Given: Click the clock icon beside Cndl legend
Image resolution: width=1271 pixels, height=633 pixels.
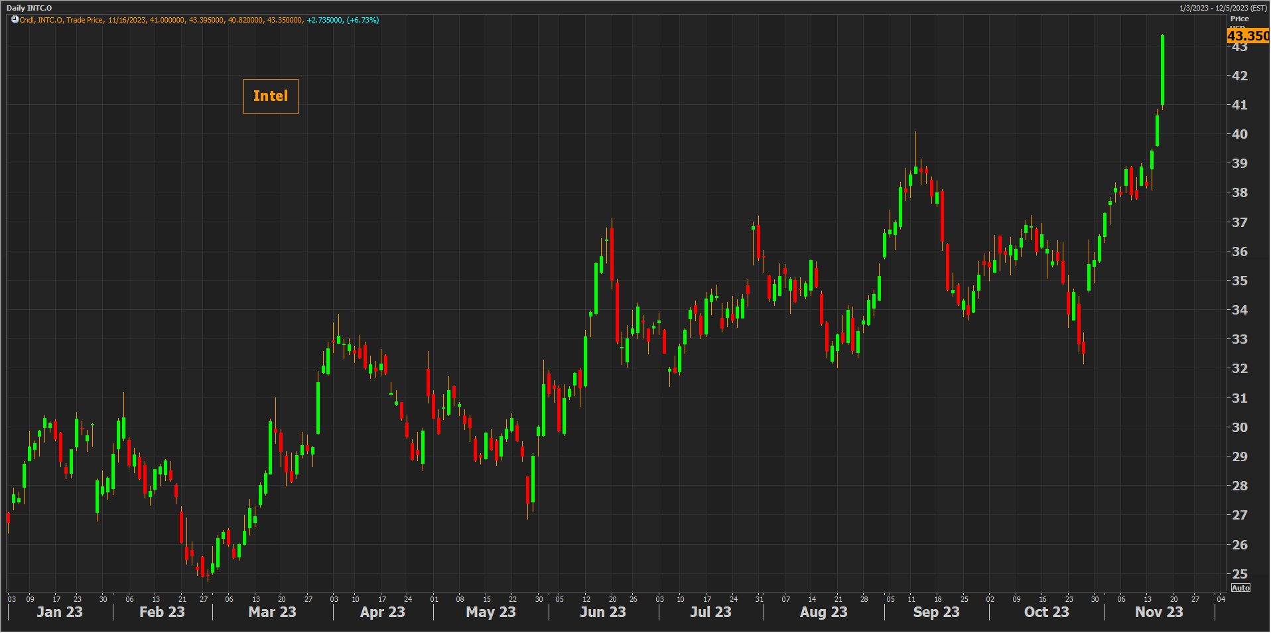Looking at the screenshot, I should [x=15, y=20].
